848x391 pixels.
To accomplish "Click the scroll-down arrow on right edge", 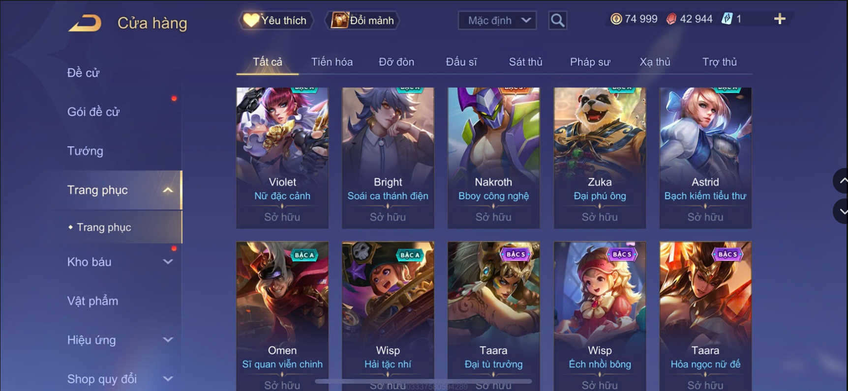I will click(842, 211).
